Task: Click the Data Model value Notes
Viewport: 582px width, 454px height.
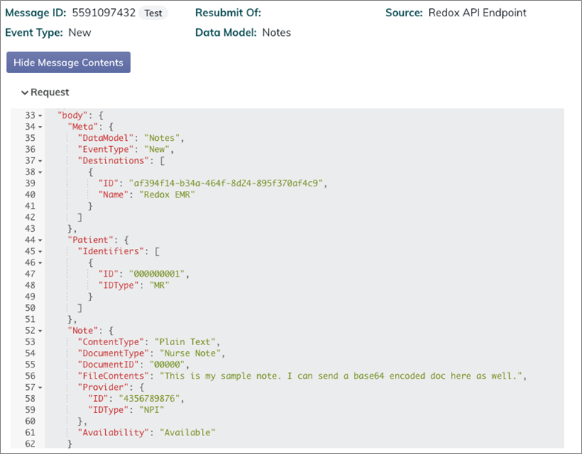Action: (276, 33)
